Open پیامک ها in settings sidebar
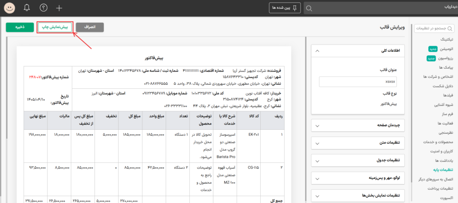The height and width of the screenshot is (203, 458). pos(447,67)
